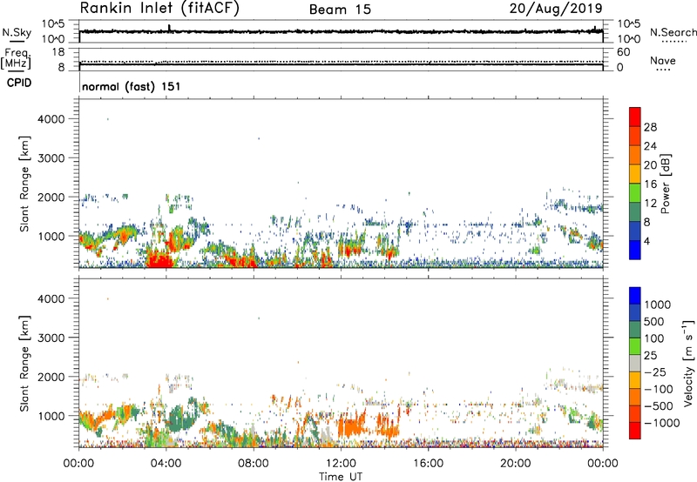The width and height of the screenshot is (697, 482).
Task: Click the '12:00' time tick label
Action: pyautogui.click(x=341, y=464)
